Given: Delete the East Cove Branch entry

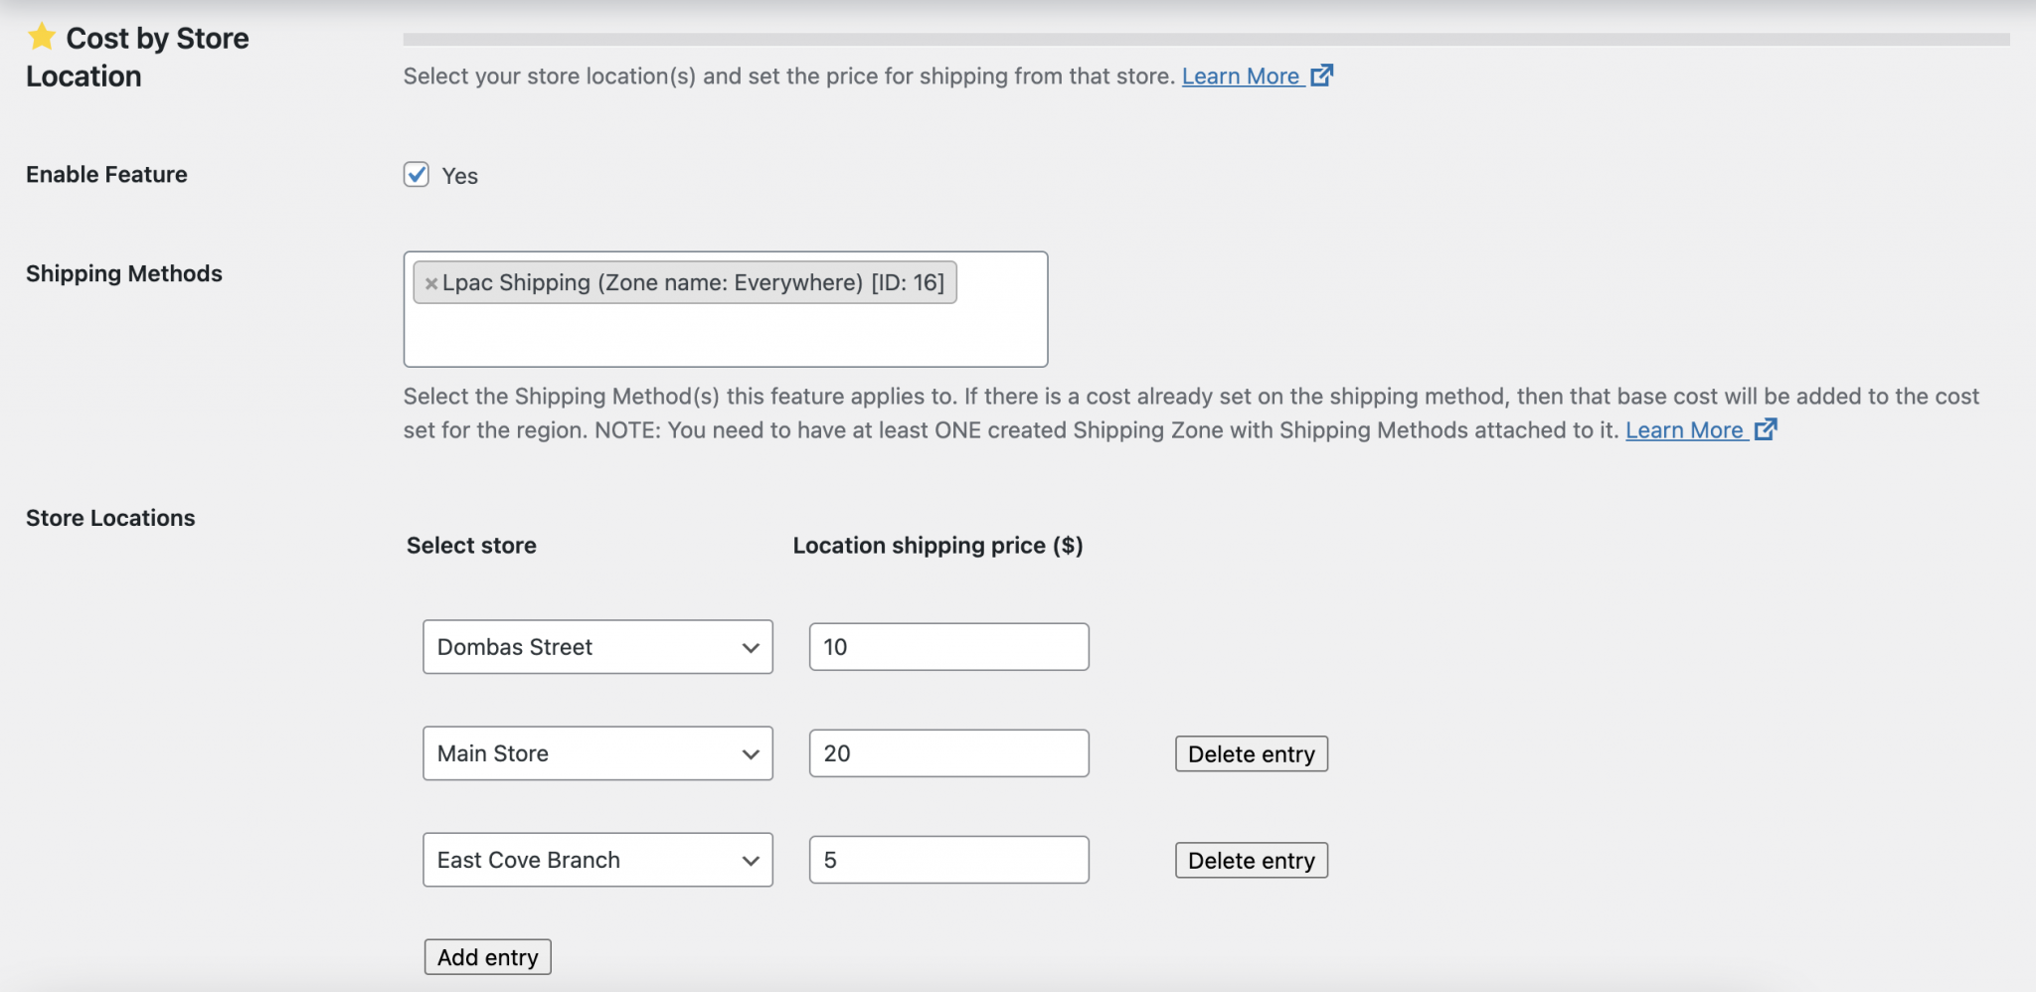Looking at the screenshot, I should click(x=1252, y=860).
